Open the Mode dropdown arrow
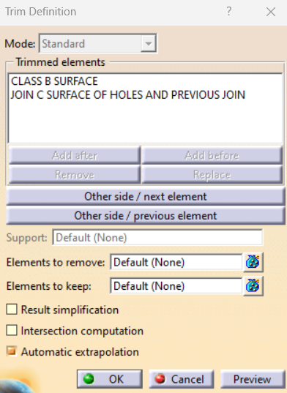The image size is (287, 393). (149, 44)
